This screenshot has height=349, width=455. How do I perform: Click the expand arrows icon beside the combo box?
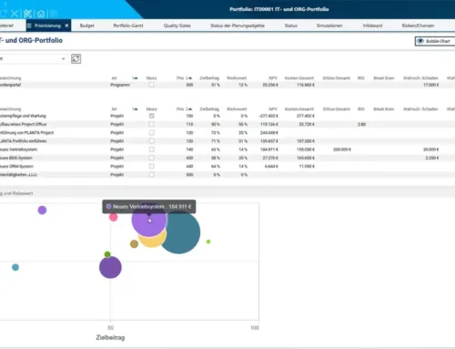point(76,58)
